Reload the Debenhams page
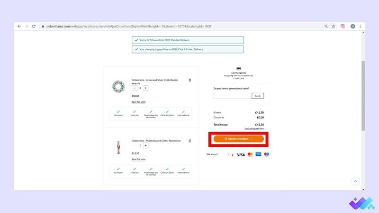This screenshot has height=213, width=379. tap(34, 27)
